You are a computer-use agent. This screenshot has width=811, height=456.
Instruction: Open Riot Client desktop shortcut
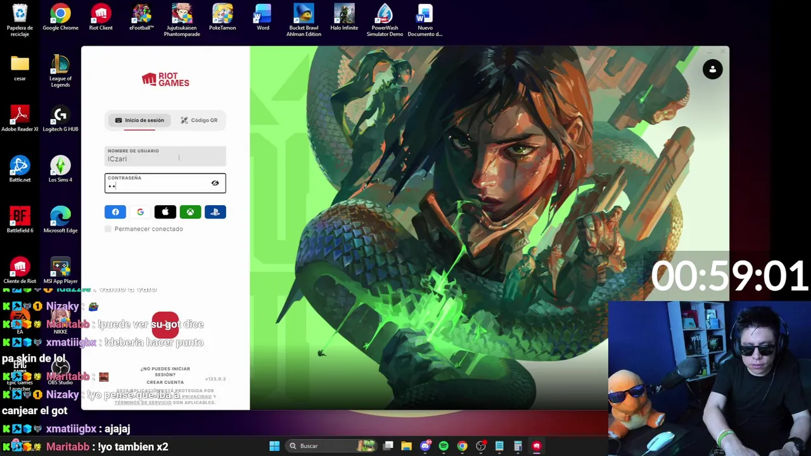[101, 18]
